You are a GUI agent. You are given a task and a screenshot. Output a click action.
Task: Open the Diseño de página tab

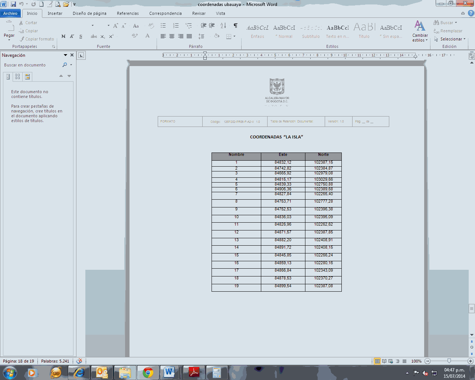click(x=89, y=13)
